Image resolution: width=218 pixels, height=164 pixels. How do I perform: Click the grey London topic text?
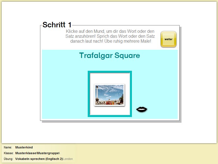[x=68, y=159]
